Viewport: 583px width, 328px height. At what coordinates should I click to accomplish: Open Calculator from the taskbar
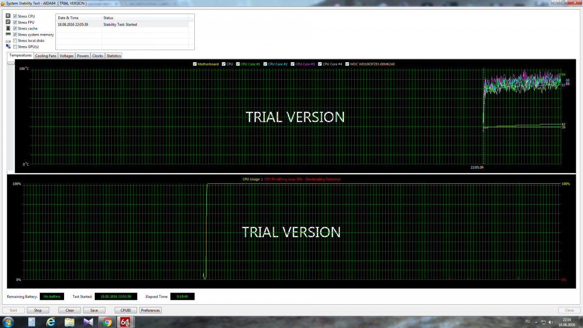(32, 322)
